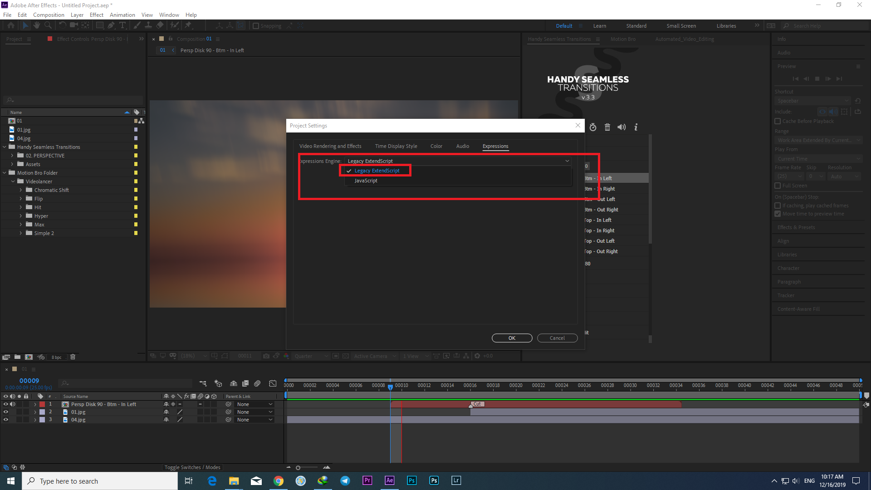Click the Home icon in toolbar
Screen dimensions: 871x490
click(11, 25)
